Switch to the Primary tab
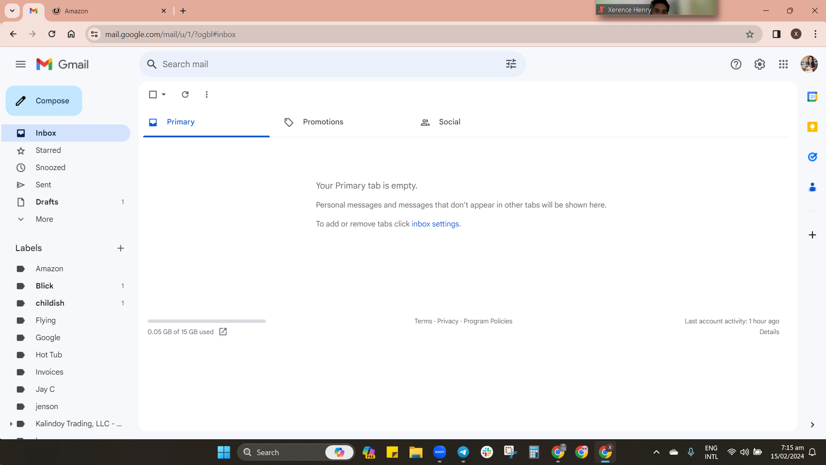The width and height of the screenshot is (826, 465). (x=206, y=122)
